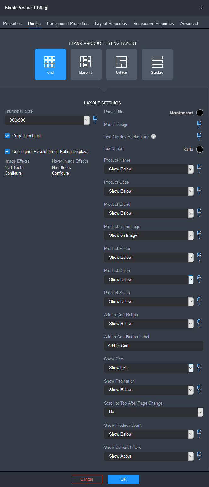The height and width of the screenshot is (487, 209).
Task: Open the Tax Notice black color swatch
Action: pyautogui.click(x=200, y=149)
